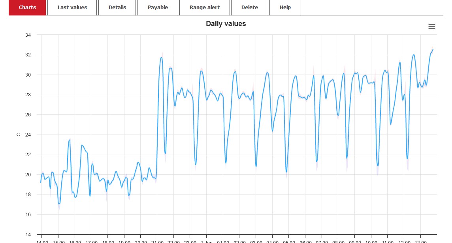The height and width of the screenshot is (243, 452).
Task: Click the Delete tab
Action: [x=249, y=7]
